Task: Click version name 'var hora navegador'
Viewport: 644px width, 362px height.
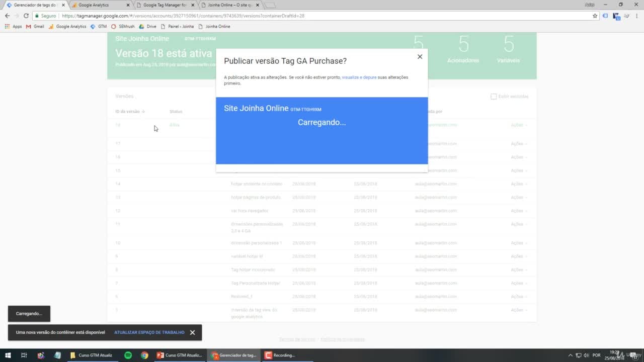Action: 250,211
